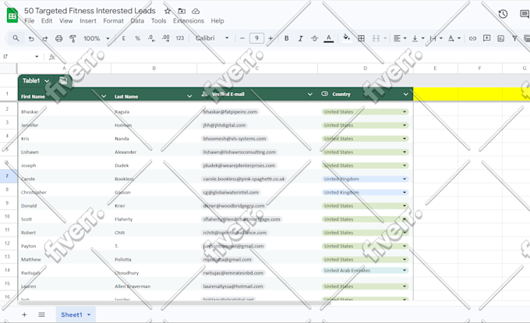Check cloud save status icon
Viewport: 530px width, 323px height.
[196, 11]
